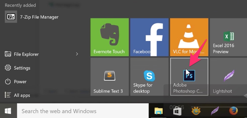Screen dimensions: 247x118
Task: Open the Evernote Touch tile
Action: [109, 37]
